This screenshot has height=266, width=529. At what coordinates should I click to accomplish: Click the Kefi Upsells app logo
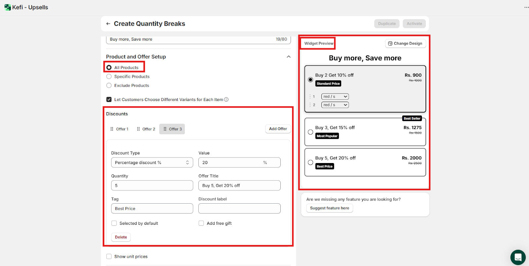point(7,7)
